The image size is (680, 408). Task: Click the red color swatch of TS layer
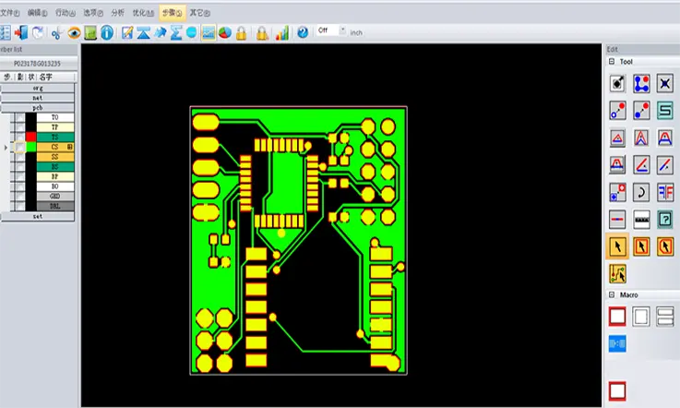(30, 138)
